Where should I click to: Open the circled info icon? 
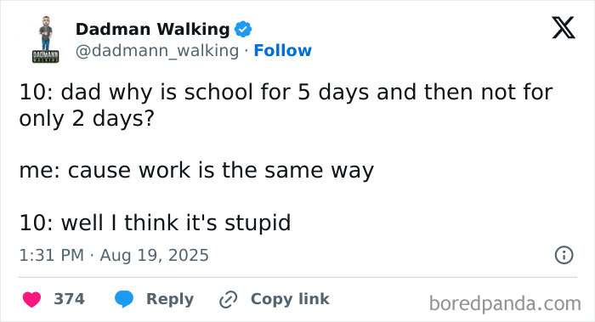tap(564, 255)
